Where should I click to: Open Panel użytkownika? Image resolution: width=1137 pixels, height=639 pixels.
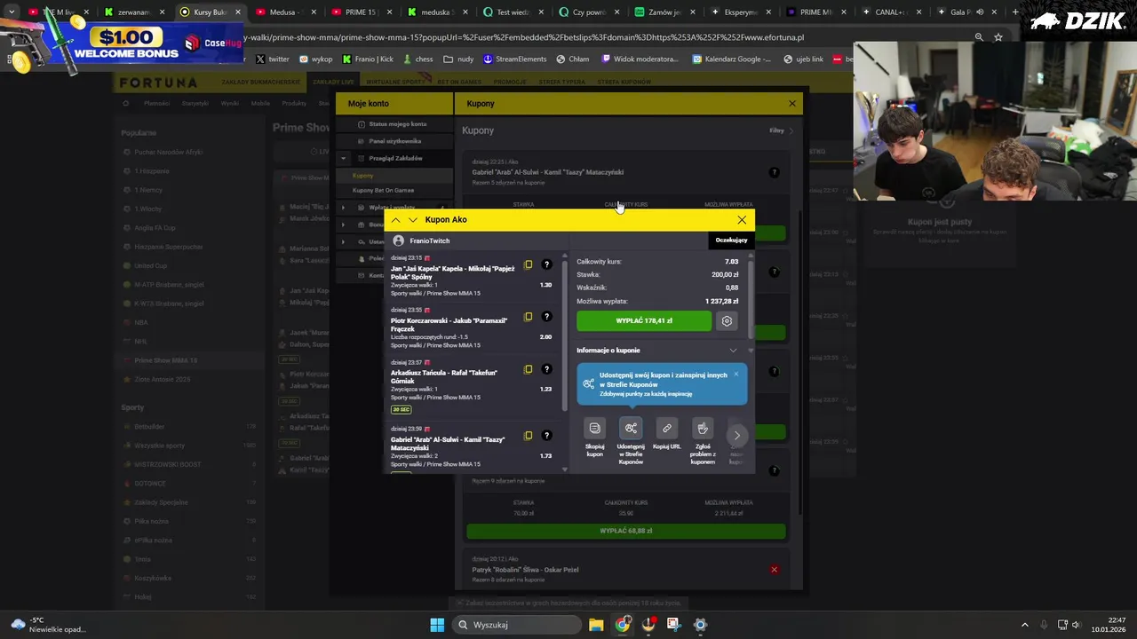point(394,141)
